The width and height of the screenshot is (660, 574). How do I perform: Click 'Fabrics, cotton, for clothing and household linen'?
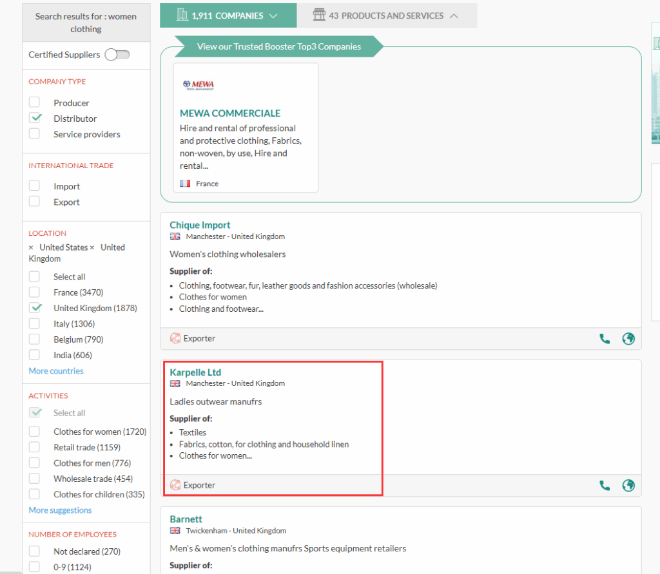(x=264, y=445)
